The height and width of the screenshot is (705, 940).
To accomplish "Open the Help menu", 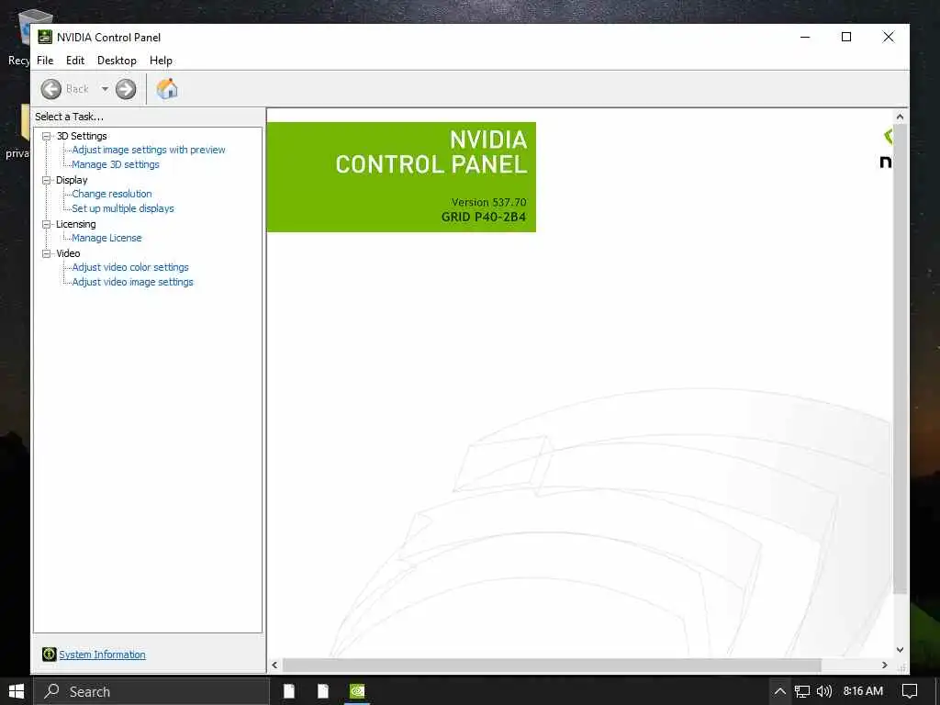I will pyautogui.click(x=161, y=61).
